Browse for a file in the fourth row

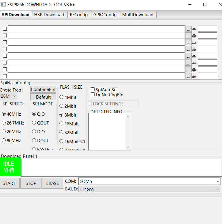click(x=188, y=49)
